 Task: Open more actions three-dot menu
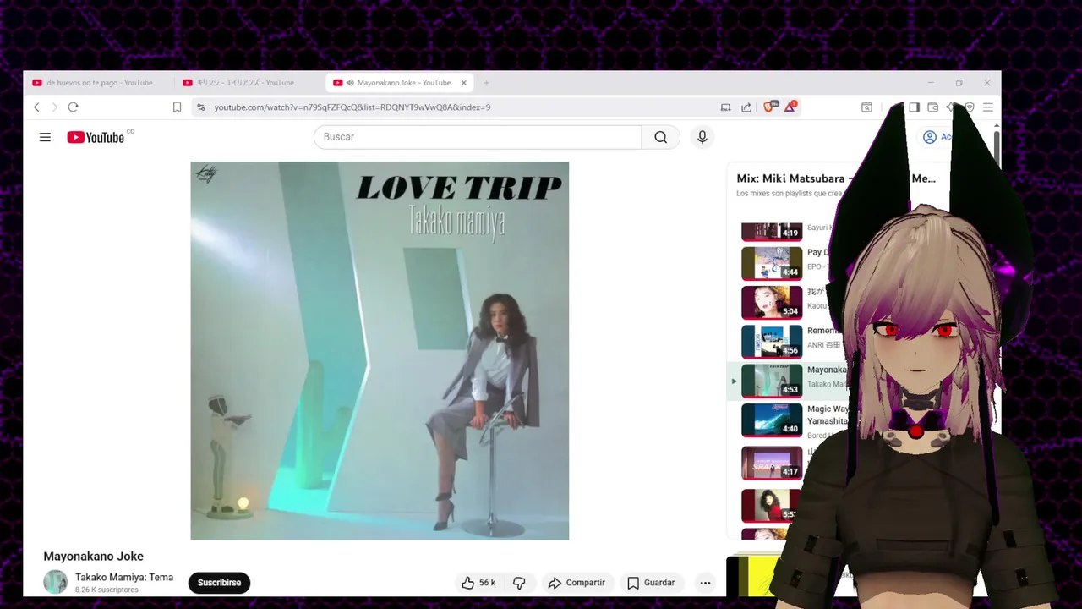pos(705,583)
